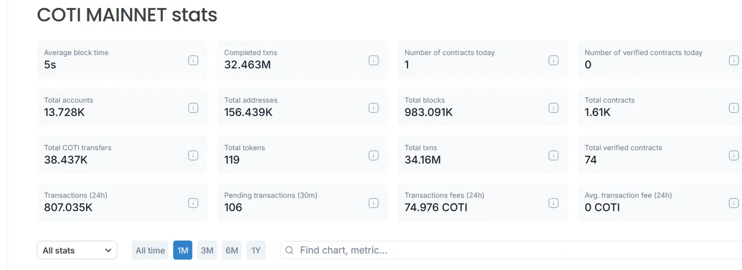The width and height of the screenshot is (742, 270).
Task: Click the COTI MAINNET stats heading
Action: click(x=127, y=14)
